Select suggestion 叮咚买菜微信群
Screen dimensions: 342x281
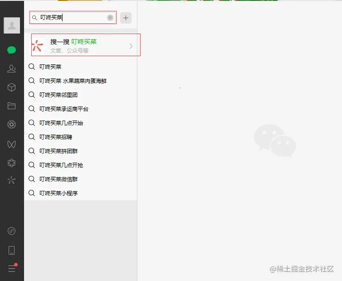pos(81,179)
